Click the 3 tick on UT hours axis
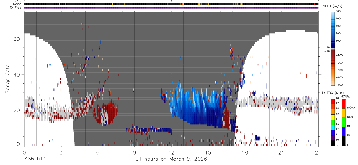This screenshot has height=165, width=358. [x=61, y=152]
